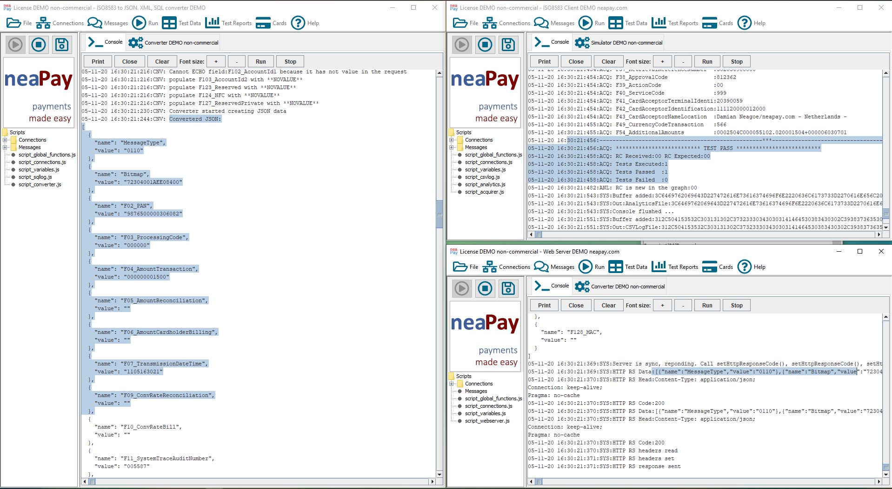Click the round stop icon in the Converter sidebar

pyautogui.click(x=39, y=45)
